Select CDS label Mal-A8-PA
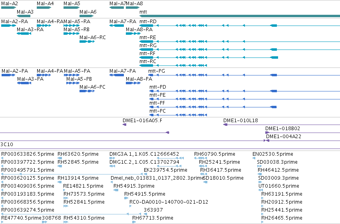This screenshot has height=224, width=340. (x=139, y=79)
